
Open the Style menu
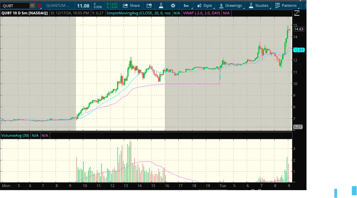point(204,5)
